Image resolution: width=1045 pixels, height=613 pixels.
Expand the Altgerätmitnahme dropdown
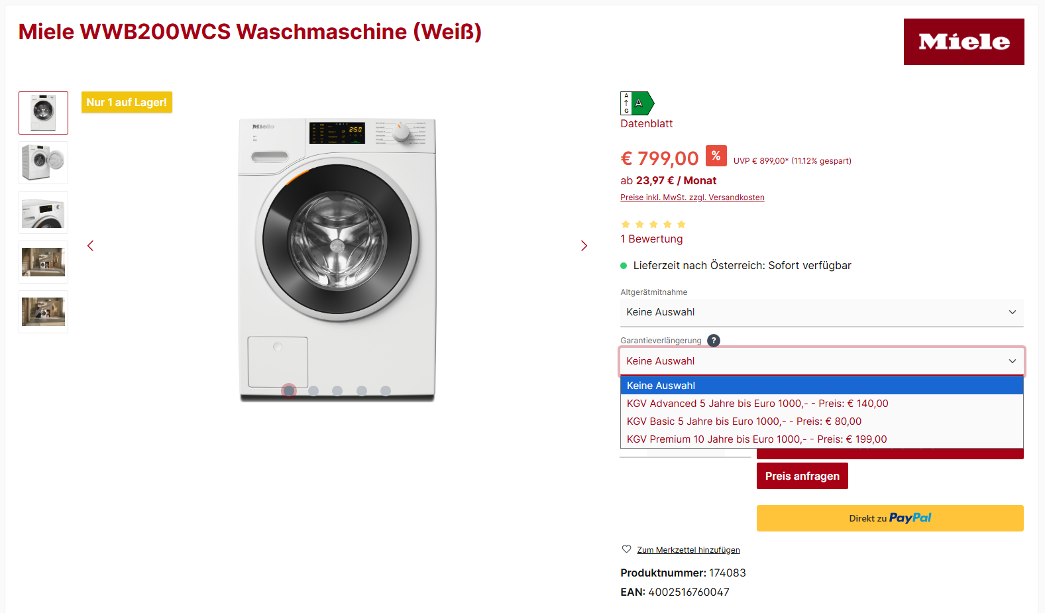[x=822, y=312]
